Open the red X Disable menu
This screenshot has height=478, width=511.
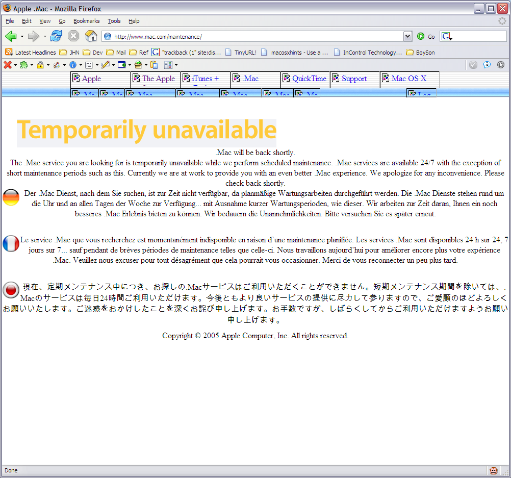coord(8,65)
